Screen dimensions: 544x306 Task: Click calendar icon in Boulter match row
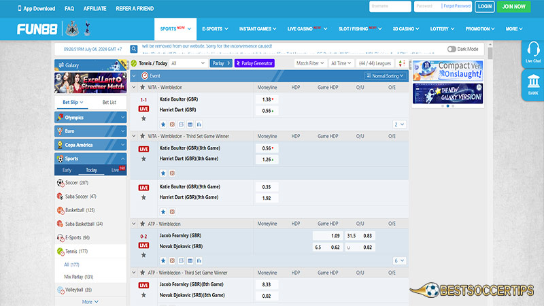coord(190,124)
